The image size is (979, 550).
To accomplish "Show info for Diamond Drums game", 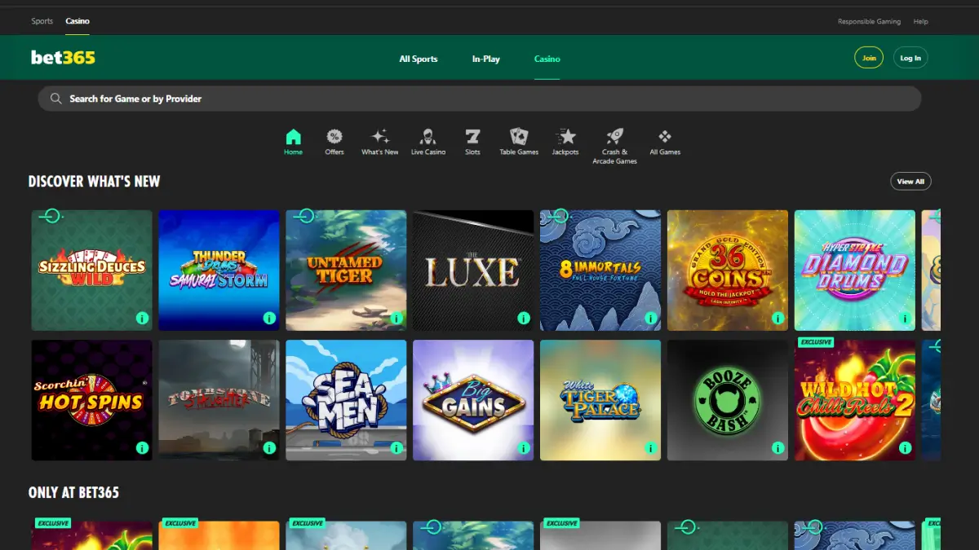I will click(x=906, y=318).
